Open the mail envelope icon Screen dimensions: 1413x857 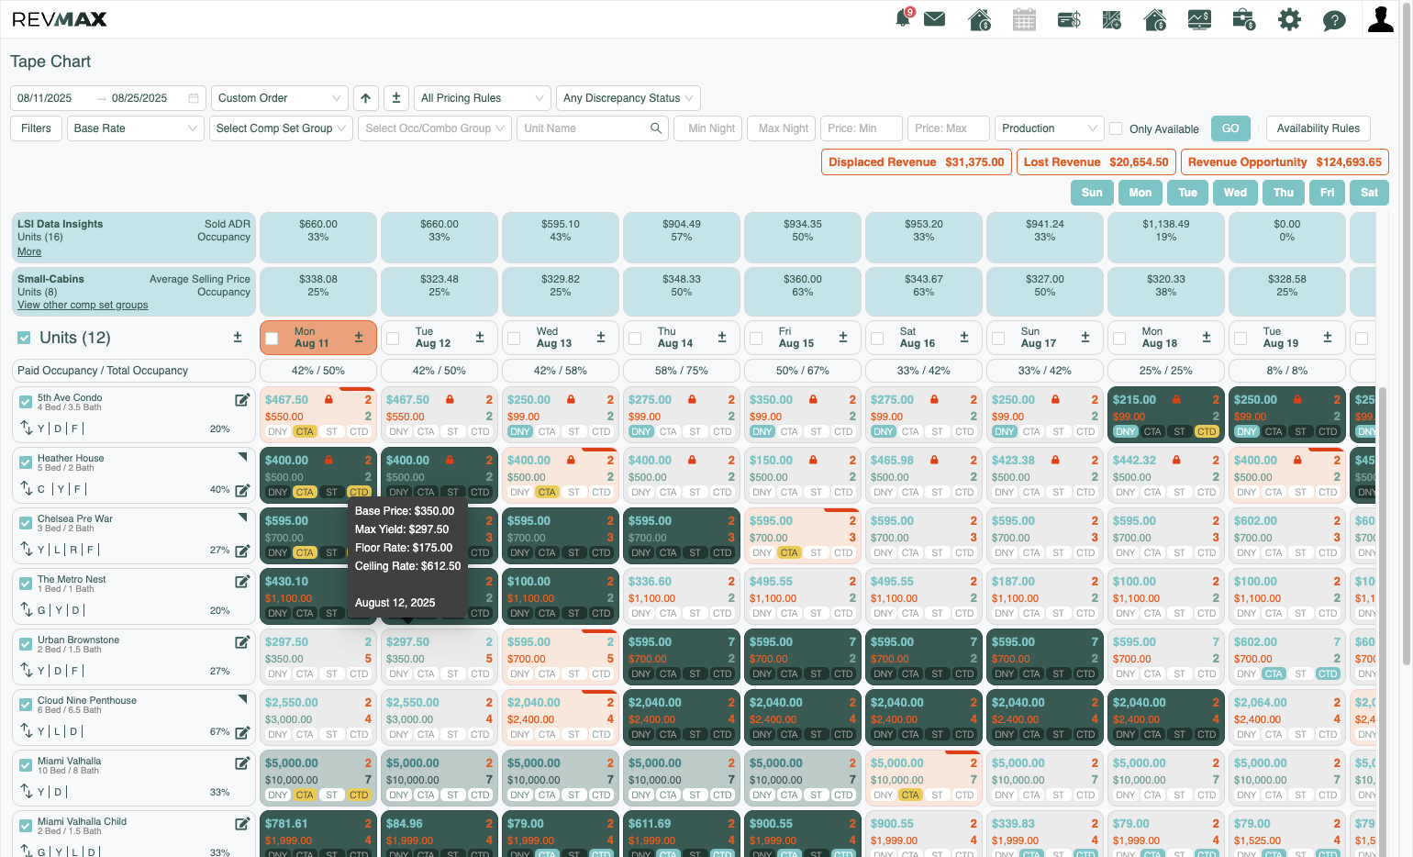934,19
